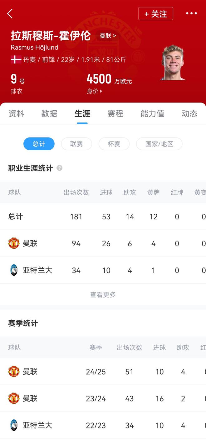Switch to the 数据 tab
Viewport: 206px width, 440px height.
coord(49,113)
